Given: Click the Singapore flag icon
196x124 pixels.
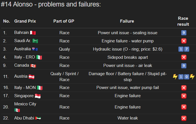Looking at the screenshot, I should click(38, 96).
